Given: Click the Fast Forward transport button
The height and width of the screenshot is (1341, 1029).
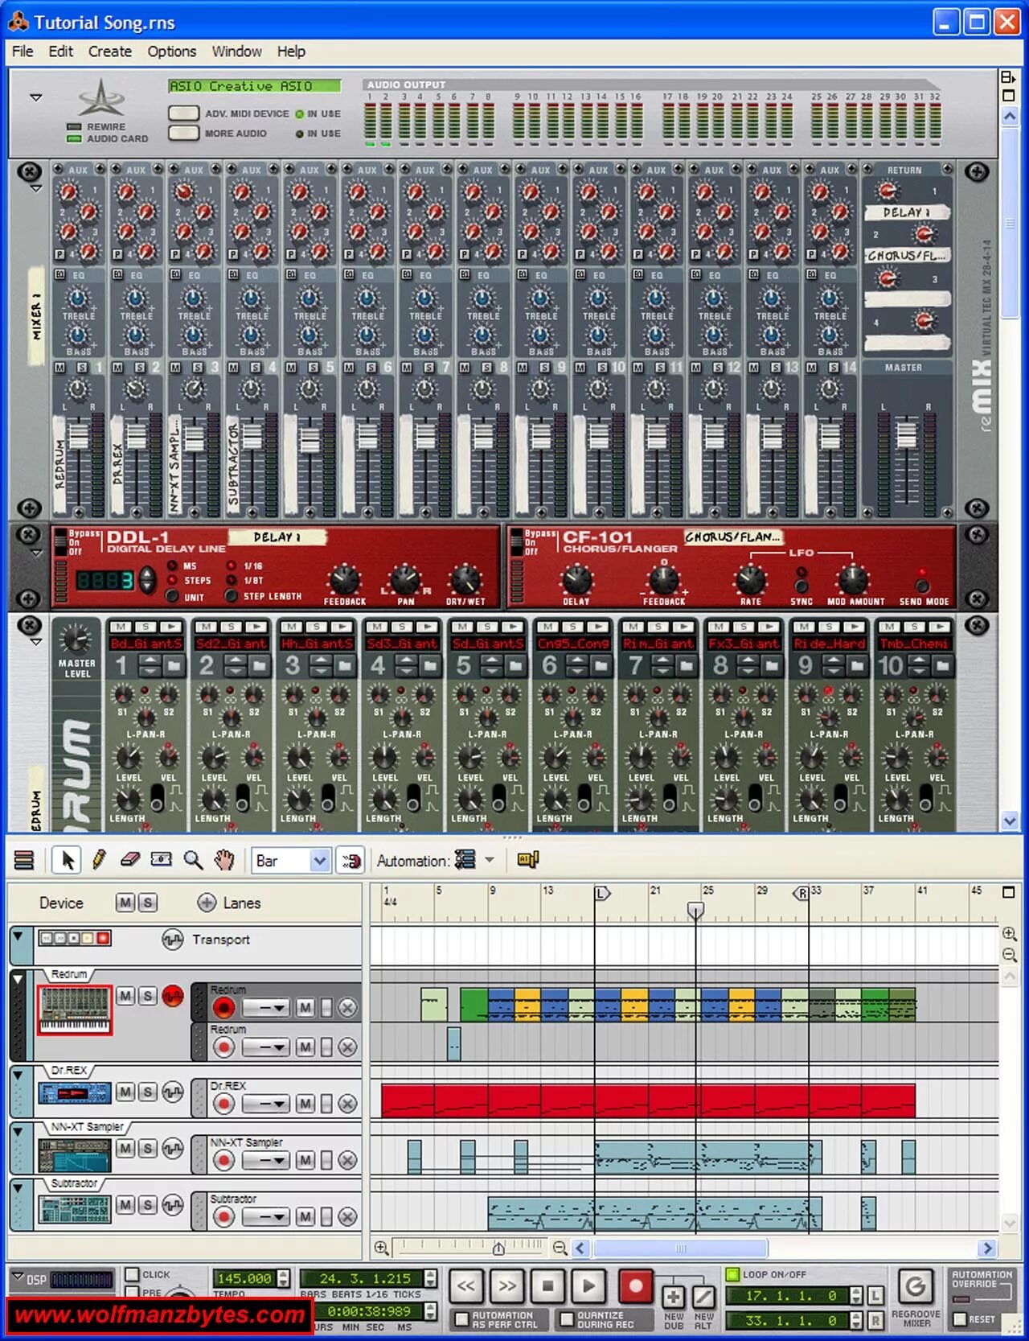Looking at the screenshot, I should point(507,1285).
